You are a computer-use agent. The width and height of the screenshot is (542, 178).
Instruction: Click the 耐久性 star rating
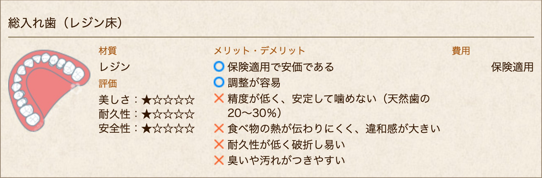click(x=168, y=115)
